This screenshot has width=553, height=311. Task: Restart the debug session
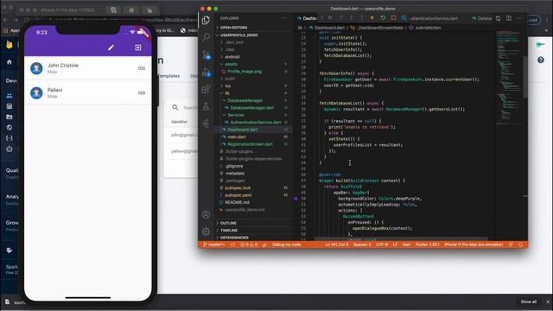click(383, 17)
